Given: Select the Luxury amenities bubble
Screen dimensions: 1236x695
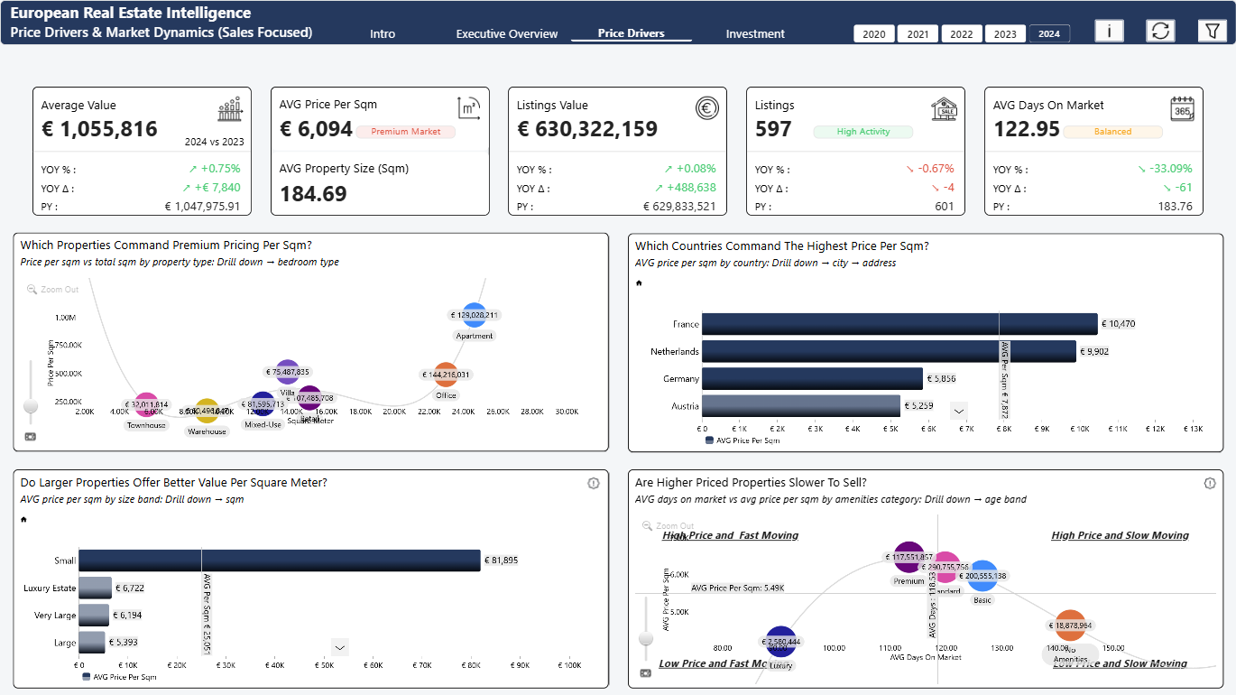Looking at the screenshot, I should [780, 642].
